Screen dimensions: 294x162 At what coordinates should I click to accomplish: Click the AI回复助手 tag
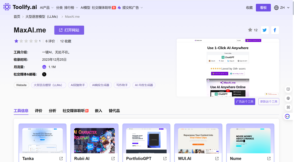click(x=78, y=85)
